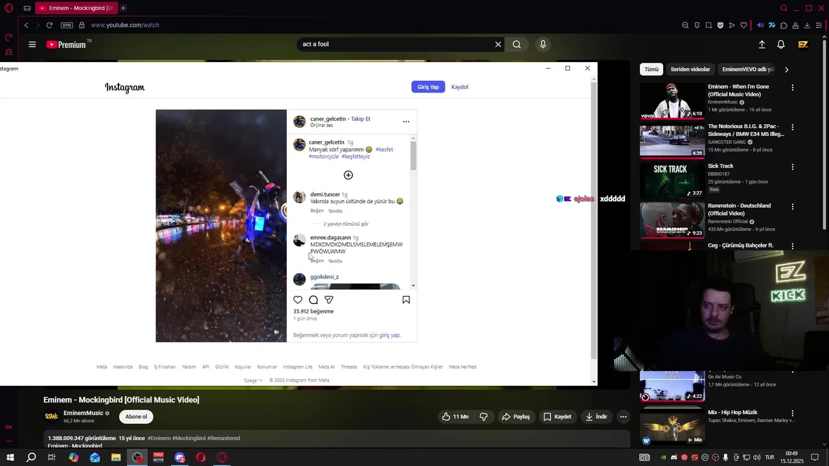Image resolution: width=829 pixels, height=466 pixels.
Task: Reload the current YouTube page
Action: click(x=49, y=25)
